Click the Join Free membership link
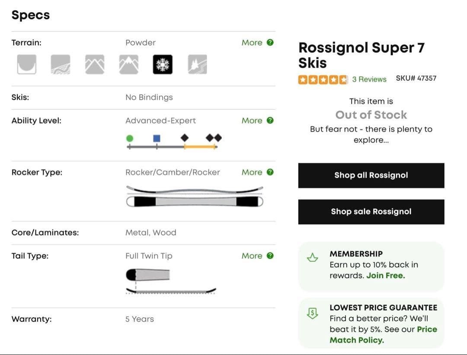467x355 pixels. (x=386, y=276)
